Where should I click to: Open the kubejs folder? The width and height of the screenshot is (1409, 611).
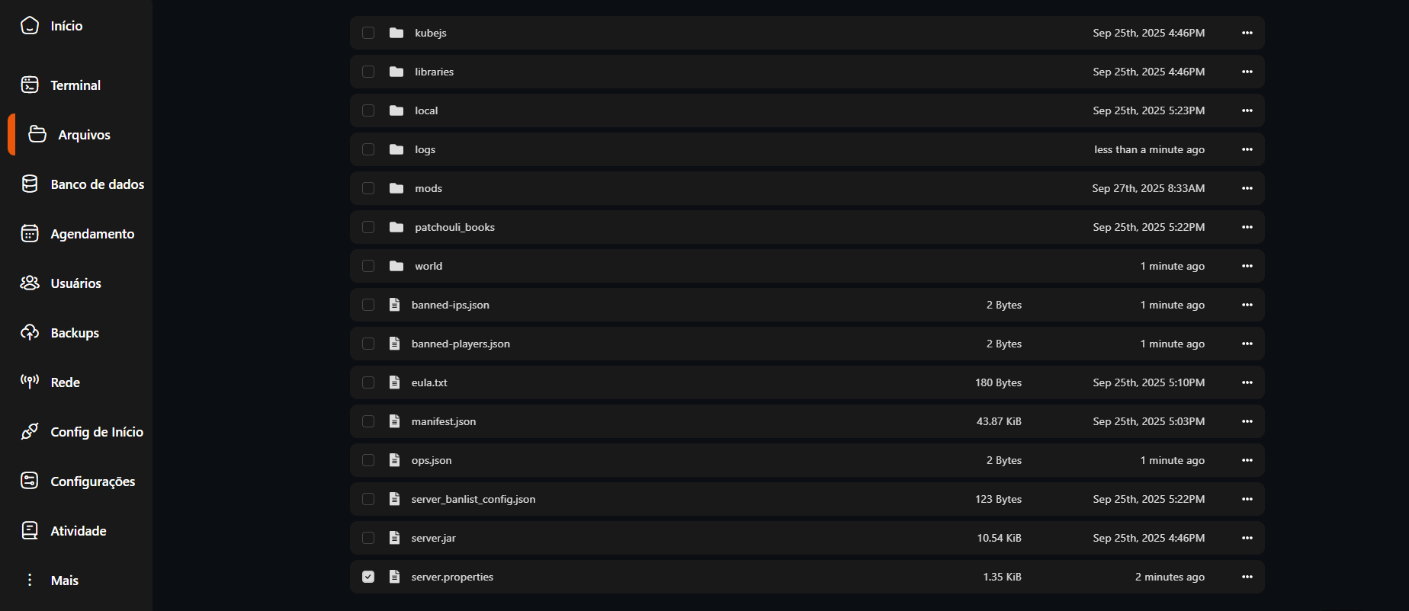[x=431, y=33]
